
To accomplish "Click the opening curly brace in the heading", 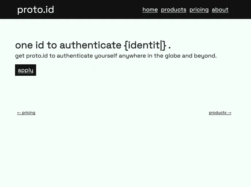I will (126, 45).
